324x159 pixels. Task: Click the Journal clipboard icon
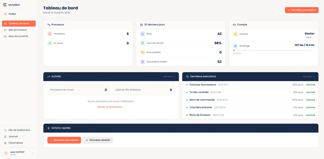[5, 137]
